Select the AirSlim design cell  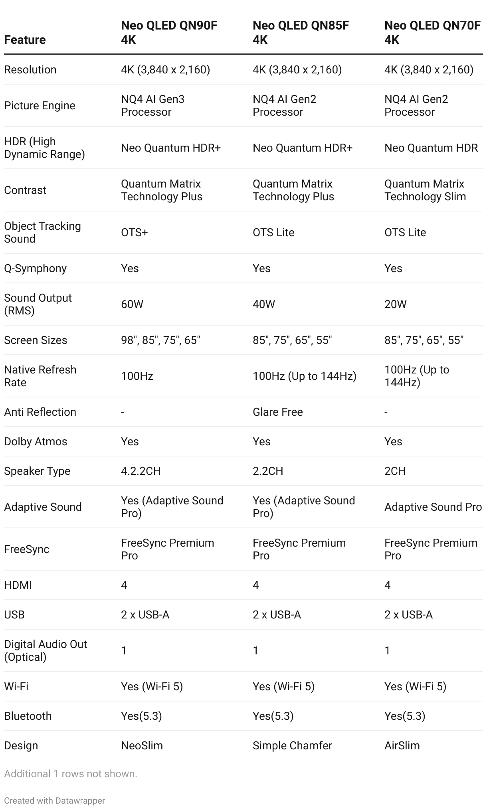tap(402, 745)
